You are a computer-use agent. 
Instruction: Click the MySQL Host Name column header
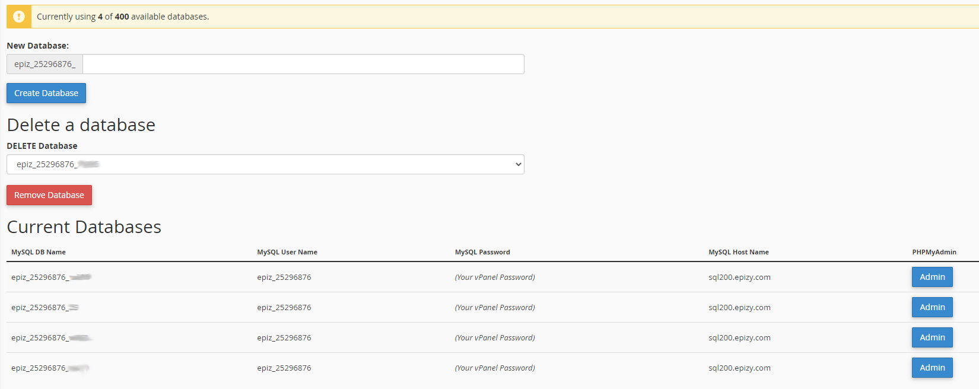click(738, 252)
